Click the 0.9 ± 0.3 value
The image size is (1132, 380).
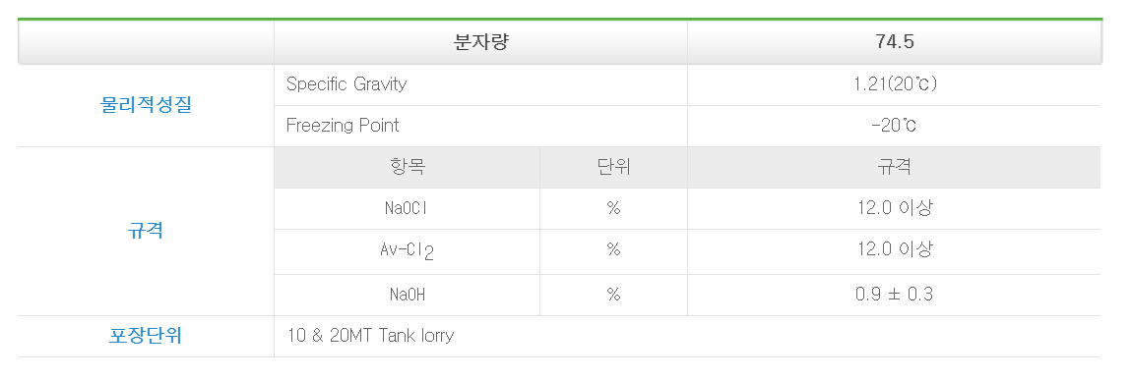pyautogui.click(x=895, y=296)
